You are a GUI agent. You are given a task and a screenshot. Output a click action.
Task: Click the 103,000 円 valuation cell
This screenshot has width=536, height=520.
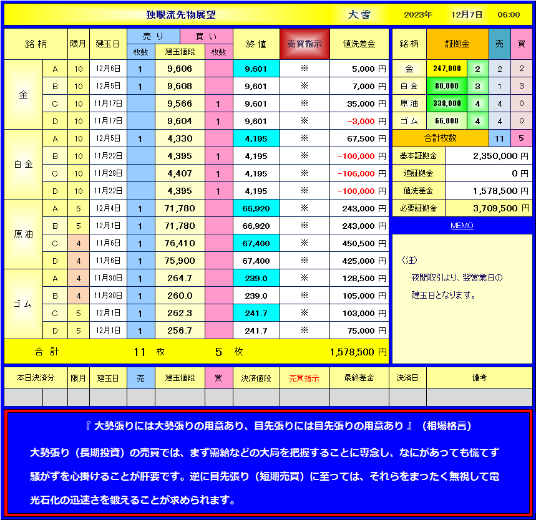359,312
